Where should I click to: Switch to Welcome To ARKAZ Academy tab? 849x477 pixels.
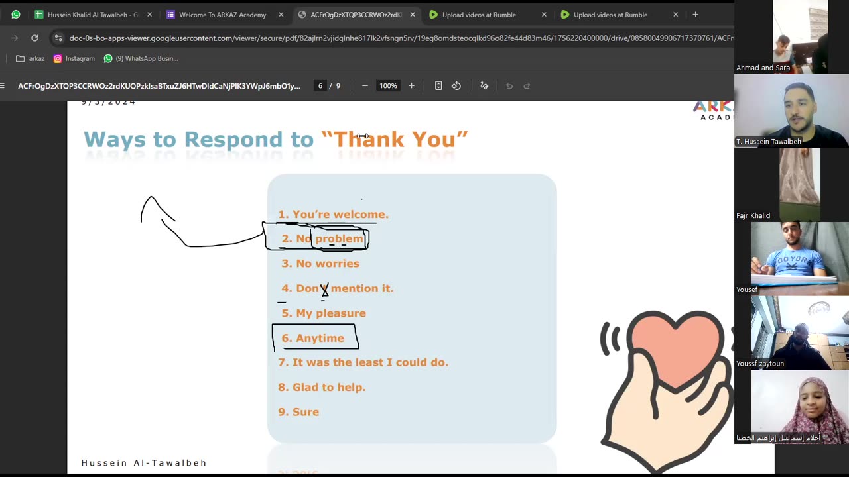pyautogui.click(x=222, y=15)
